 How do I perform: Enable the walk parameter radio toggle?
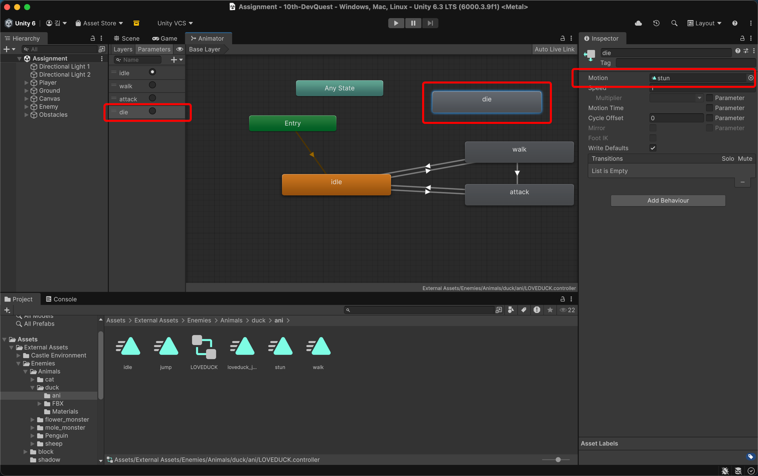tap(152, 85)
